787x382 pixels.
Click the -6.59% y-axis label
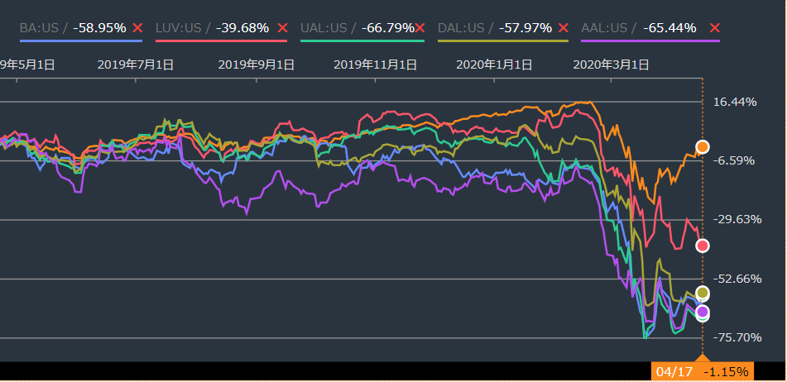735,161
